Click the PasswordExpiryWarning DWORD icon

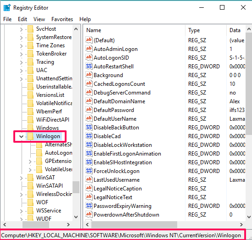pos(89,206)
